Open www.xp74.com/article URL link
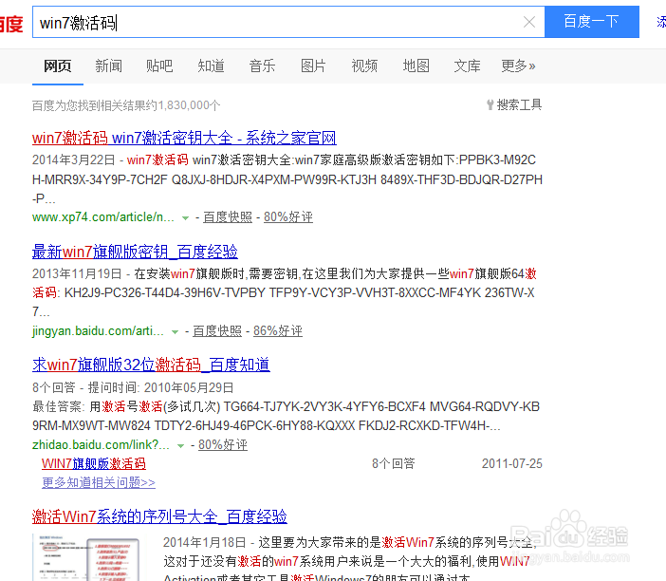Image resolution: width=666 pixels, height=581 pixels. 103,217
